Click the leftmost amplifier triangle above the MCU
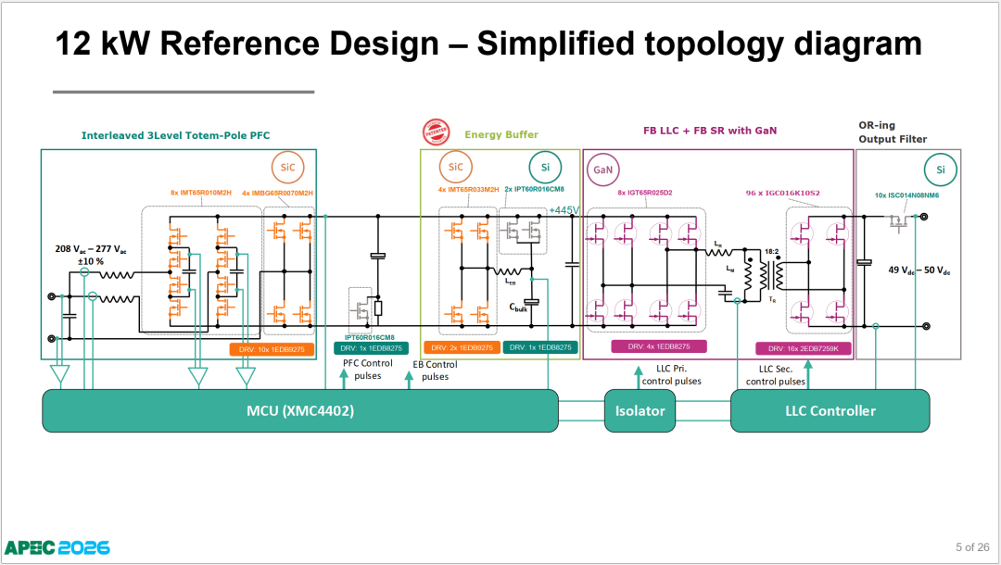 pos(59,374)
